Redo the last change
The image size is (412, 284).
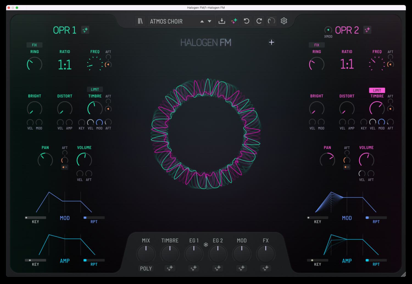tap(259, 21)
